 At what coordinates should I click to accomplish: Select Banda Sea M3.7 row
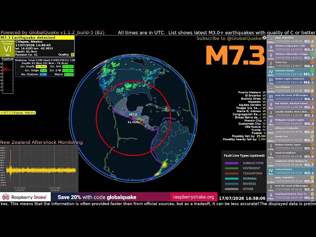(x=290, y=138)
